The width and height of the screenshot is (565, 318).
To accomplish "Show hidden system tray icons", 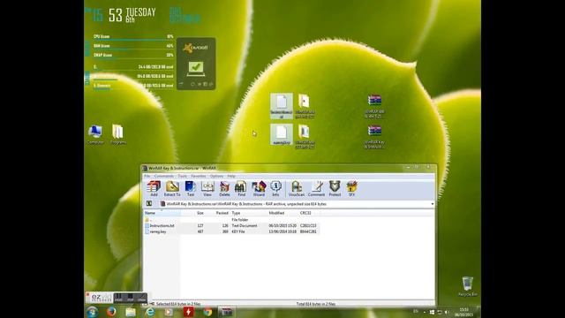I will pos(424,312).
